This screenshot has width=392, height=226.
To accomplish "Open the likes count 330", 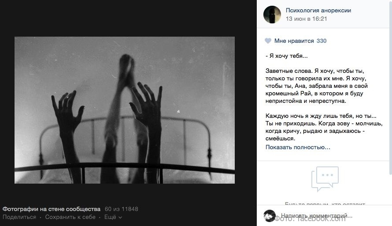I will point(322,41).
